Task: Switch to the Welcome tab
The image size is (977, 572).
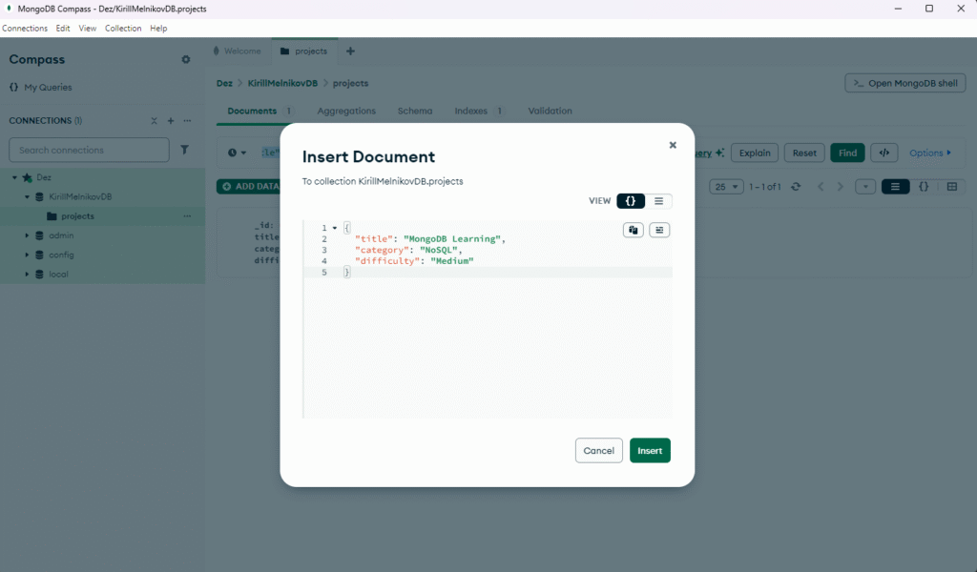Action: tap(239, 51)
